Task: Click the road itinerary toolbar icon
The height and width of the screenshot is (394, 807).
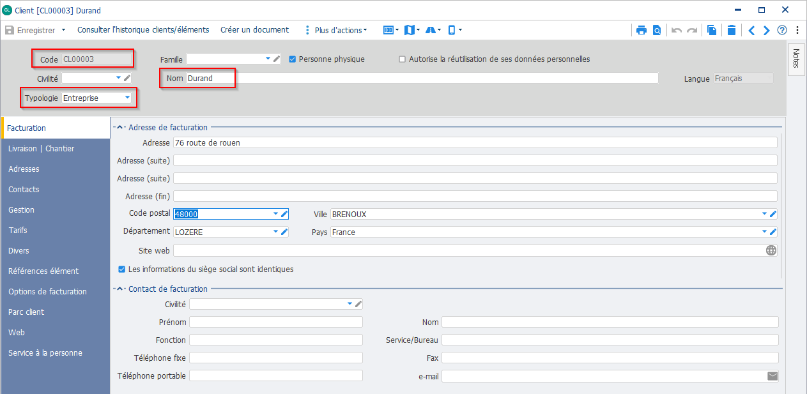Action: (430, 30)
